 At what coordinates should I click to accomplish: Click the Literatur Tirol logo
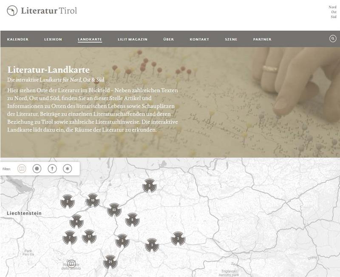click(x=42, y=11)
